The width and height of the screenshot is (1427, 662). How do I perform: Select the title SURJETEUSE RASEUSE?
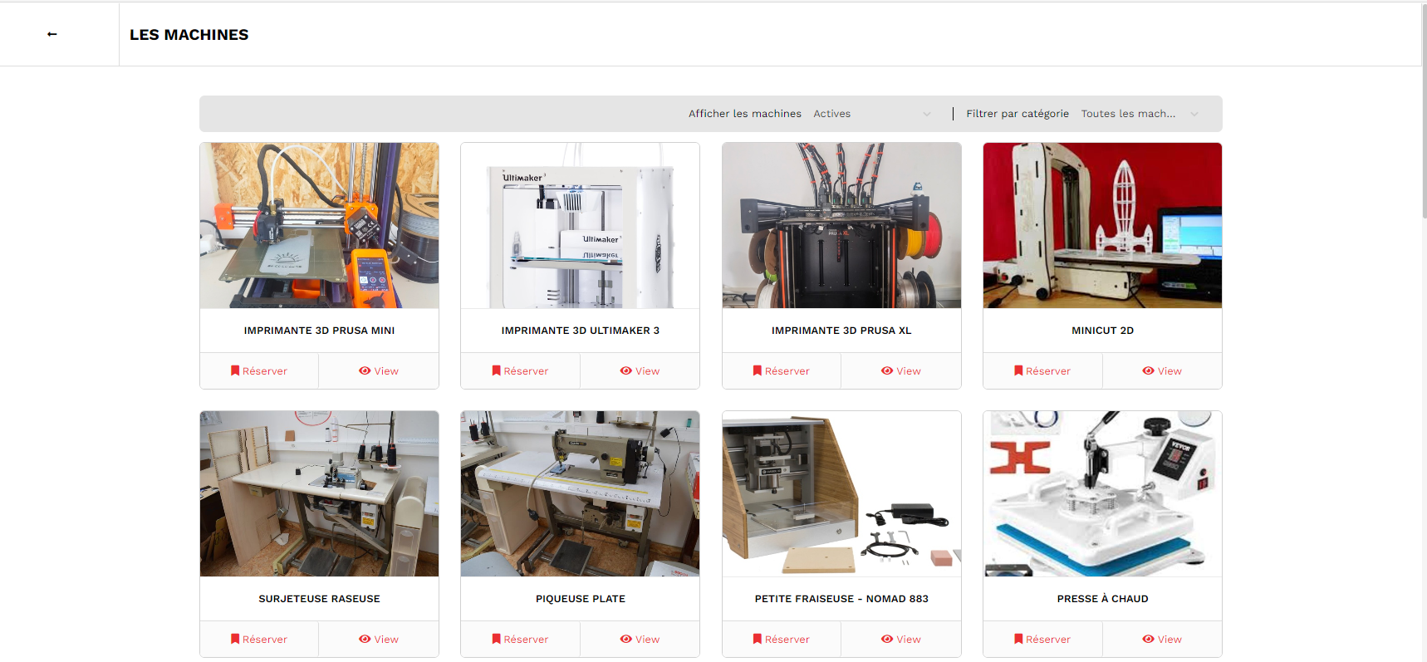[319, 599]
